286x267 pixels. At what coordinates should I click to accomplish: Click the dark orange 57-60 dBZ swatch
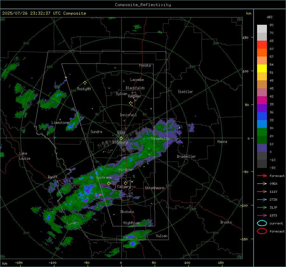(262, 53)
